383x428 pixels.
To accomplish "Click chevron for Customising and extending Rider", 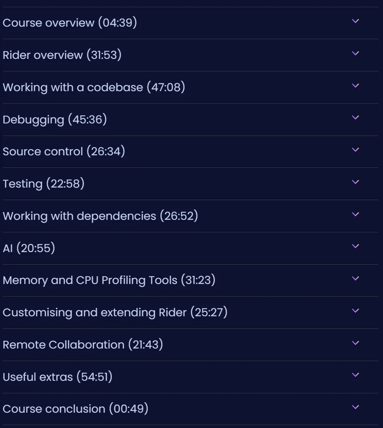I will (355, 310).
